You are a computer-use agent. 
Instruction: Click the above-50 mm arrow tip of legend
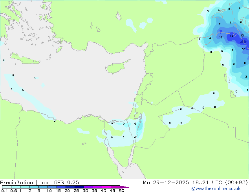[x=124, y=187]
